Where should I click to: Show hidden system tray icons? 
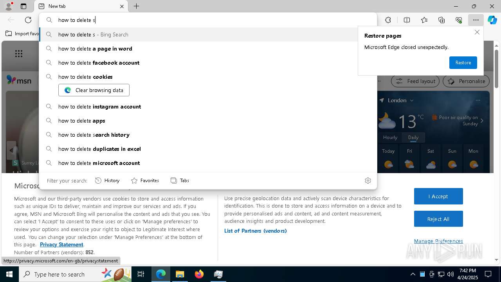click(x=413, y=274)
